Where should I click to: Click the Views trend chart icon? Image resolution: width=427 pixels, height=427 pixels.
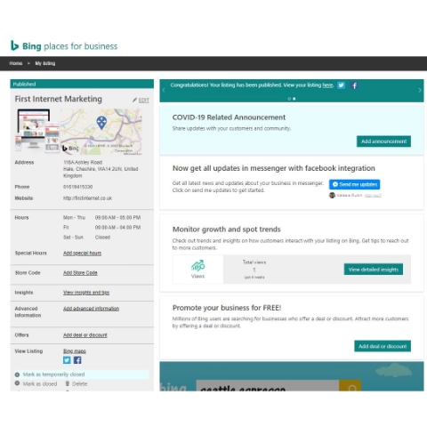[x=197, y=266]
